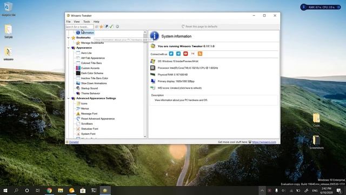Select Inactive Title Bars Color item

(95, 78)
